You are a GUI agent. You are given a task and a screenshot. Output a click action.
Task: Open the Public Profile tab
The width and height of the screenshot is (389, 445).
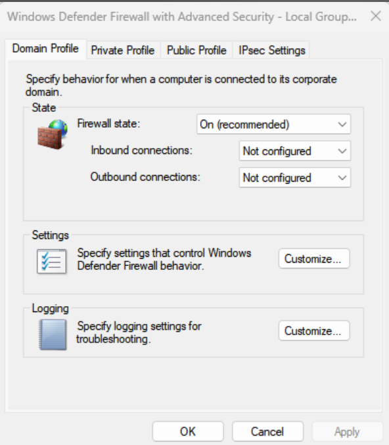point(196,51)
